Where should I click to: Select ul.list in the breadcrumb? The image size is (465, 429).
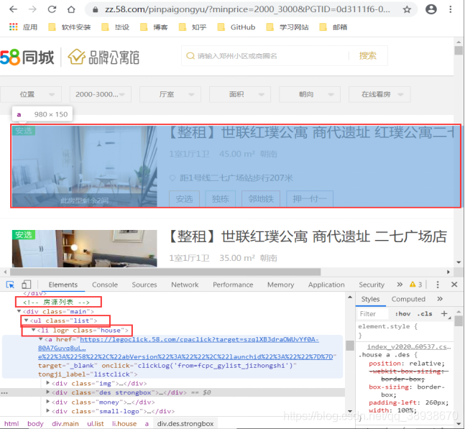(x=95, y=424)
